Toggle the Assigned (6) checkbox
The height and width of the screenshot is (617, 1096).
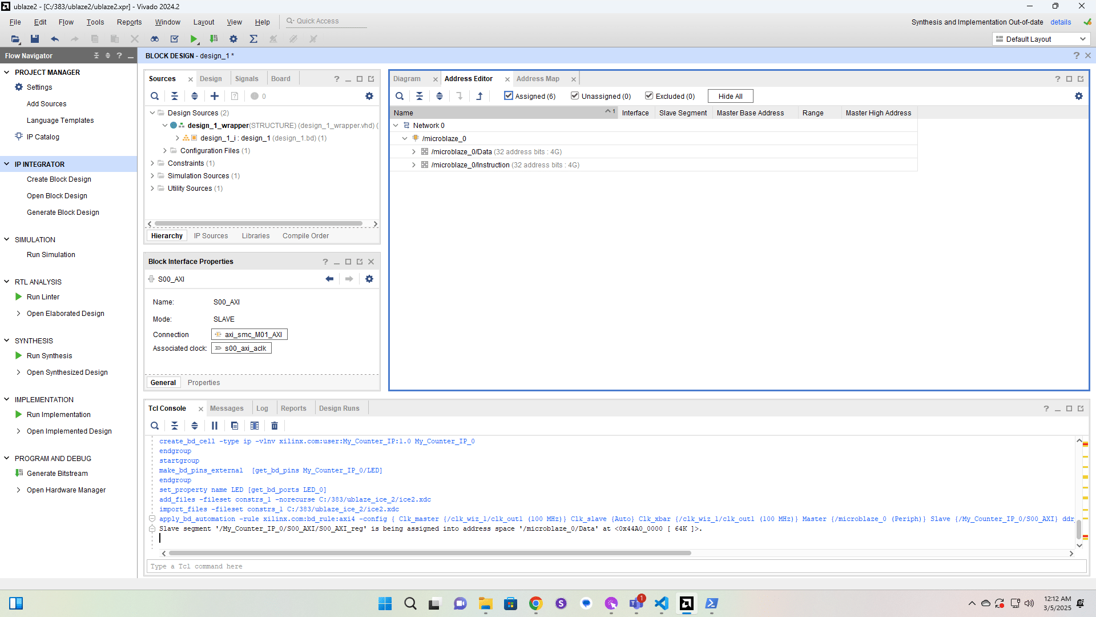(509, 96)
